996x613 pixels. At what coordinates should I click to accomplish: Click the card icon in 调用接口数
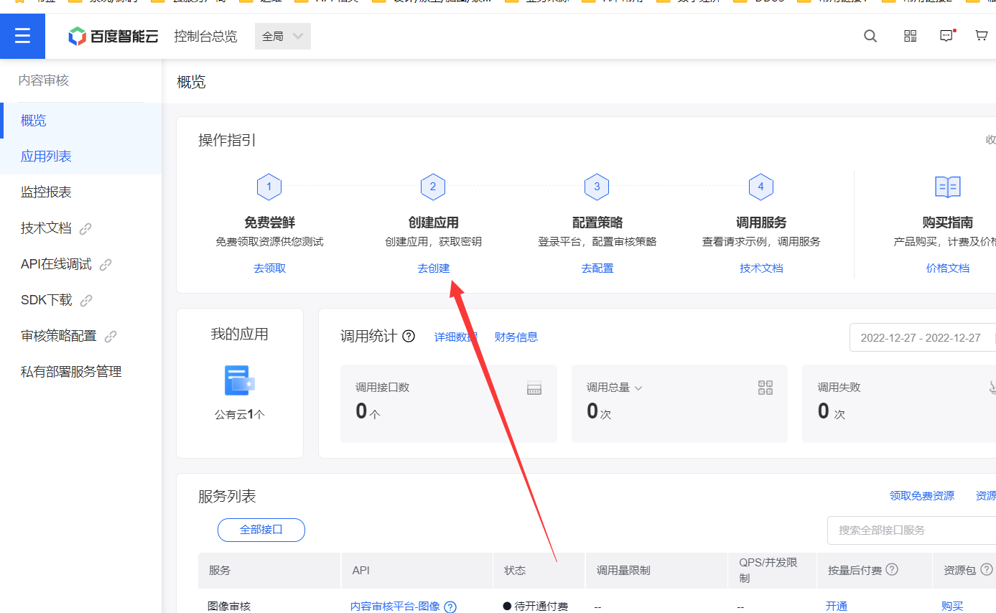pyautogui.click(x=534, y=388)
